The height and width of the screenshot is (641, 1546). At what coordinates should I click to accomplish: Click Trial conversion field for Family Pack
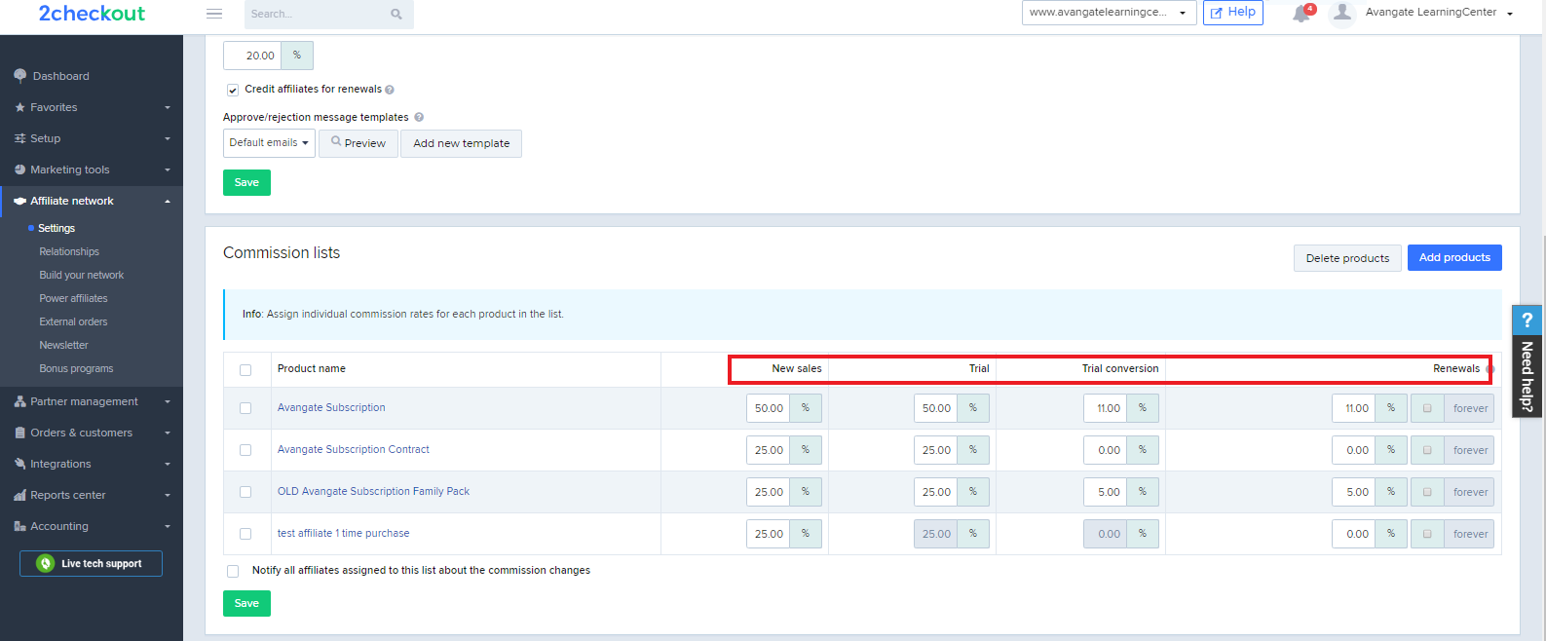(x=1106, y=492)
